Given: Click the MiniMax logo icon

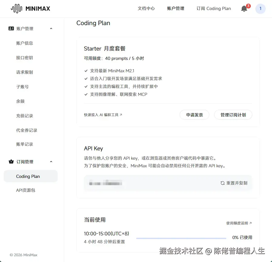Looking at the screenshot, I should [17, 8].
